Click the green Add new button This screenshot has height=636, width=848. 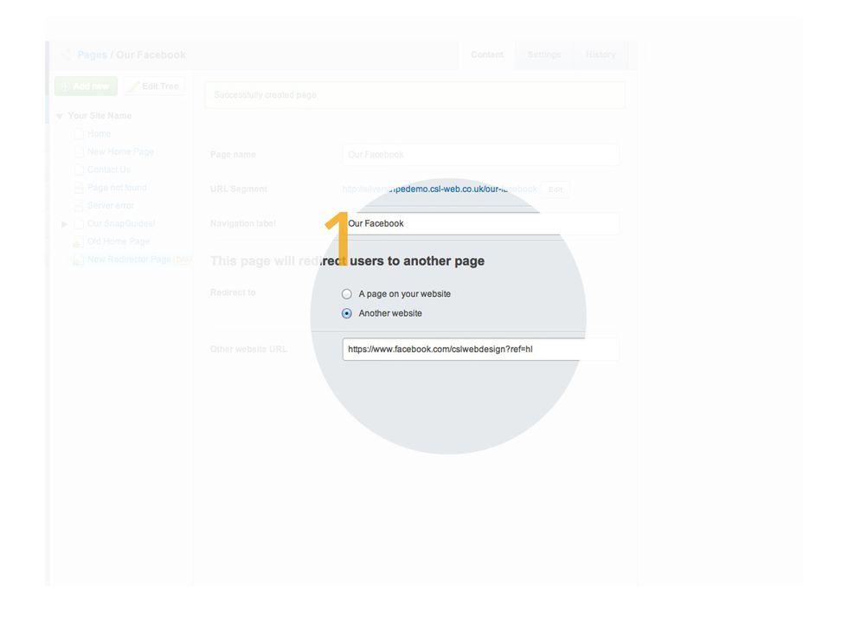click(x=86, y=86)
